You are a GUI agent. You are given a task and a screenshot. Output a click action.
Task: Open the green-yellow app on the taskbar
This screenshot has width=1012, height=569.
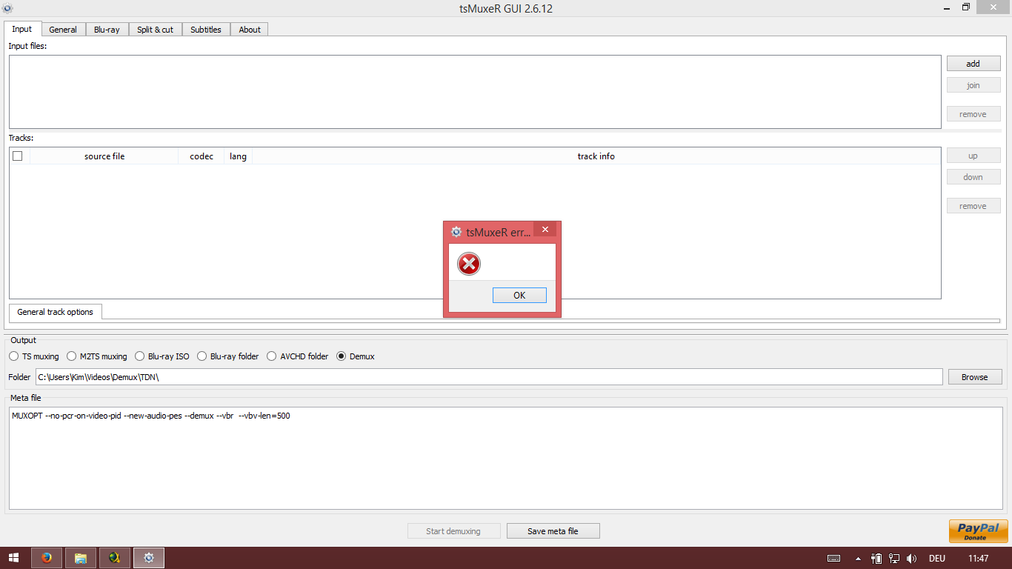pos(115,558)
